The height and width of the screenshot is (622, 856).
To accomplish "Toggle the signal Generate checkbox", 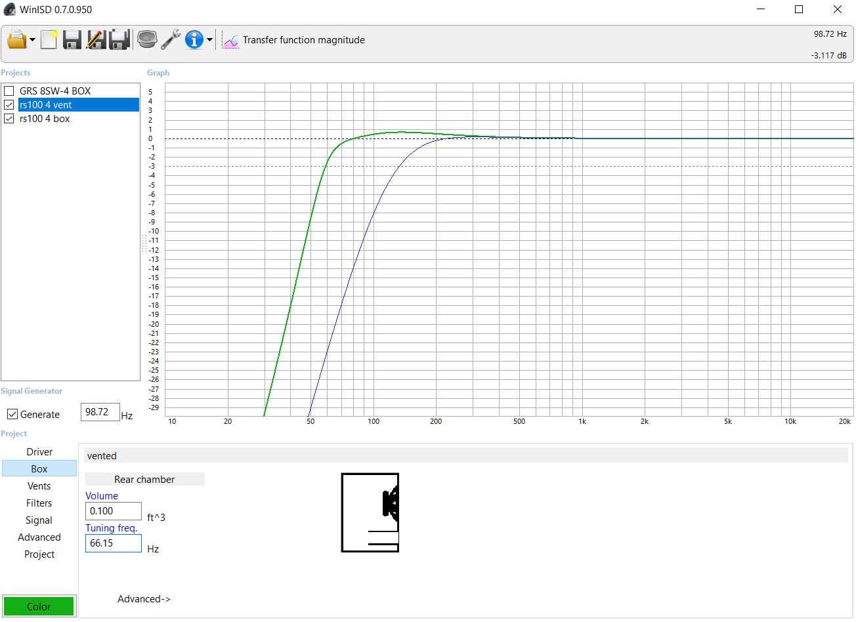I will pyautogui.click(x=12, y=415).
